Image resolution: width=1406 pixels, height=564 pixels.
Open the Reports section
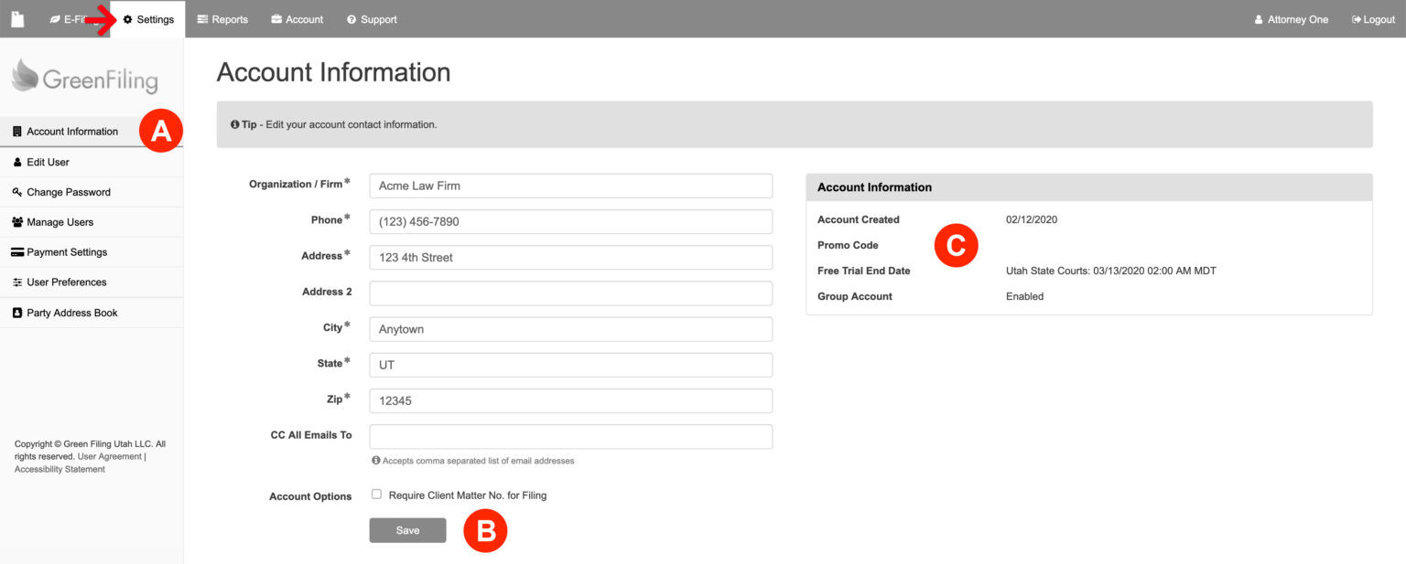coord(222,18)
